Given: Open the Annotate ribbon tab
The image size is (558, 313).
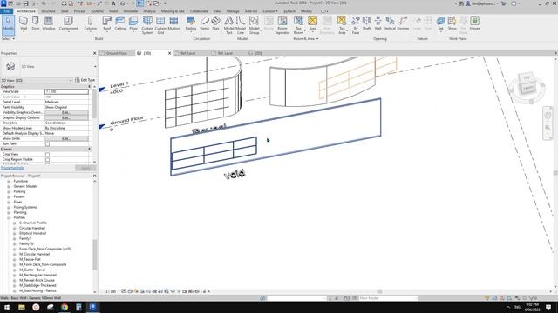Looking at the screenshot, I should click(130, 11).
